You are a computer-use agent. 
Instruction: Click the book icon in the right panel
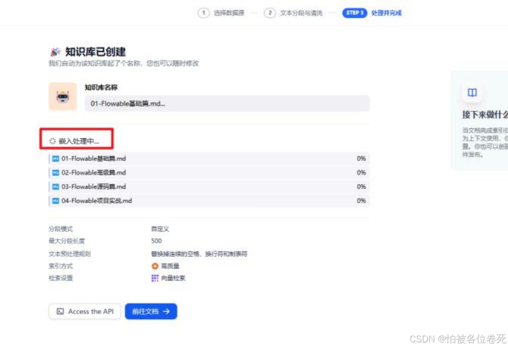pyautogui.click(x=473, y=93)
